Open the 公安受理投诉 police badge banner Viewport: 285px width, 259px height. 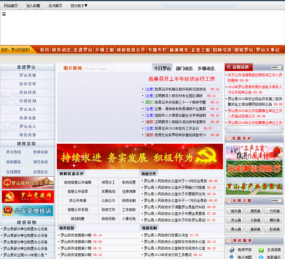click(x=28, y=210)
